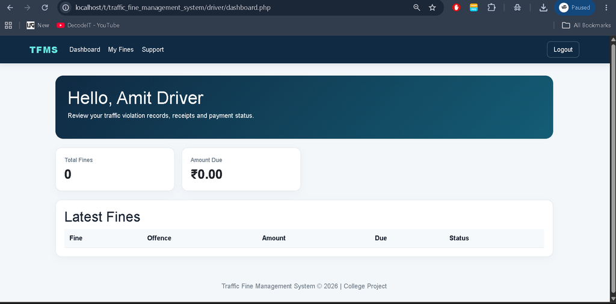Click the Amount Due card
Screen dimensions: 616x304
pyautogui.click(x=241, y=169)
